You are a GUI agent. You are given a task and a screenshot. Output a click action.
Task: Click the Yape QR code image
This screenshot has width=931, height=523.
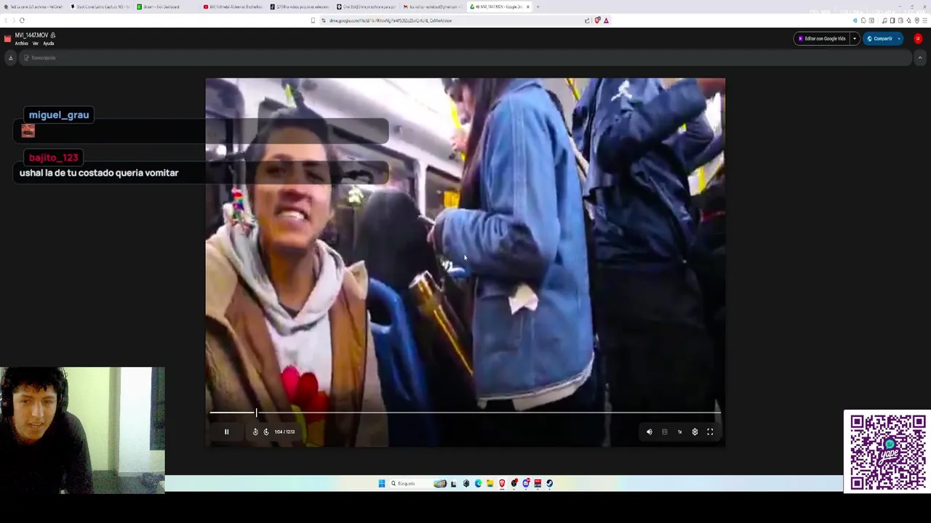(x=887, y=452)
